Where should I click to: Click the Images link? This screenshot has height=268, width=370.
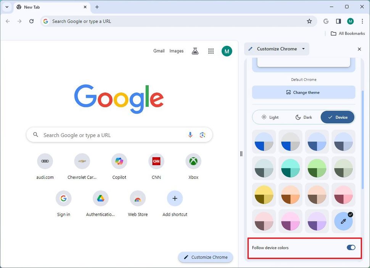click(176, 51)
